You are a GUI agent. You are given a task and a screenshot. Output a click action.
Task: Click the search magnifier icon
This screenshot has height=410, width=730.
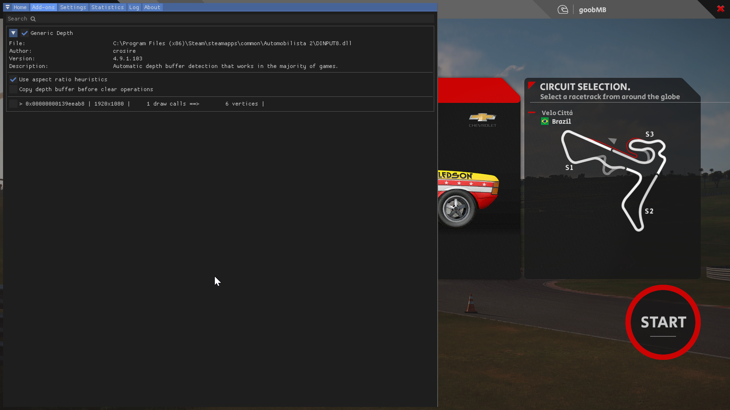[33, 19]
